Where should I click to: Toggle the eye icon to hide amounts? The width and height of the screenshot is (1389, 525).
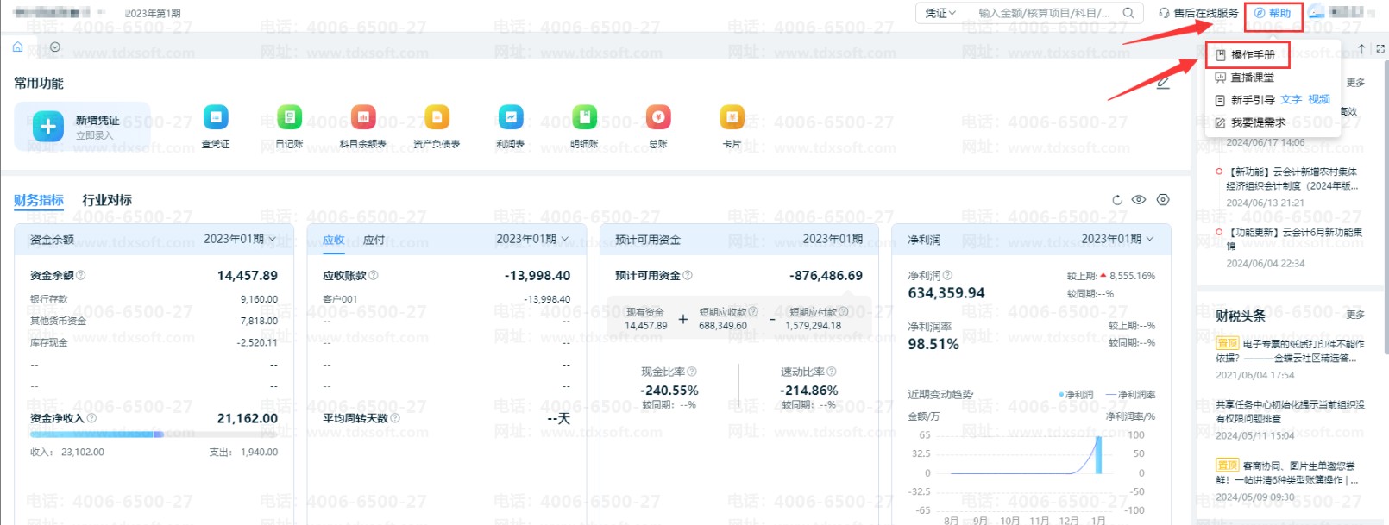(1139, 200)
